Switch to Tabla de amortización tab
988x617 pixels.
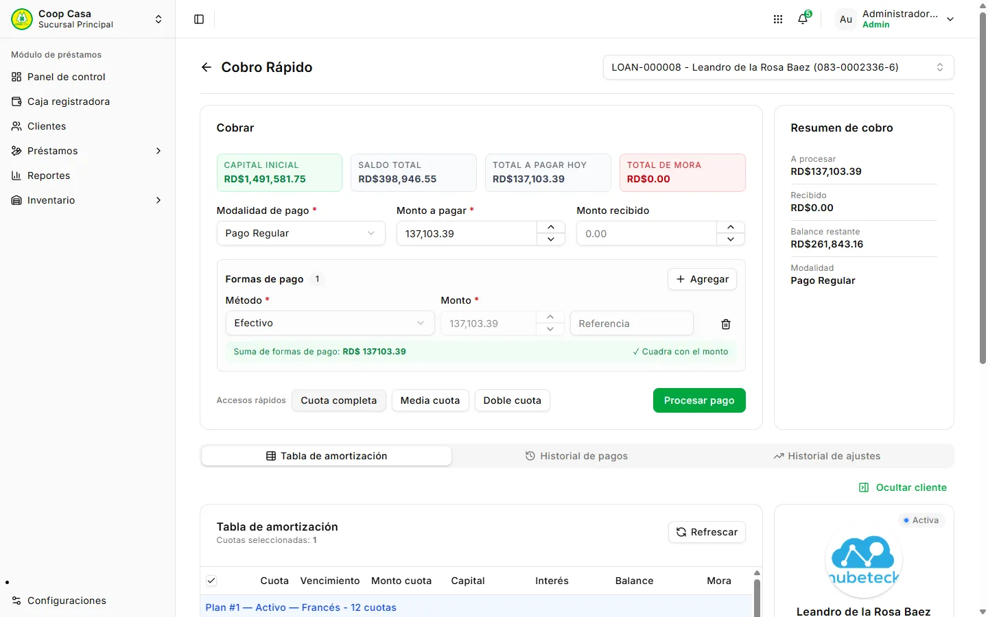pyautogui.click(x=327, y=456)
